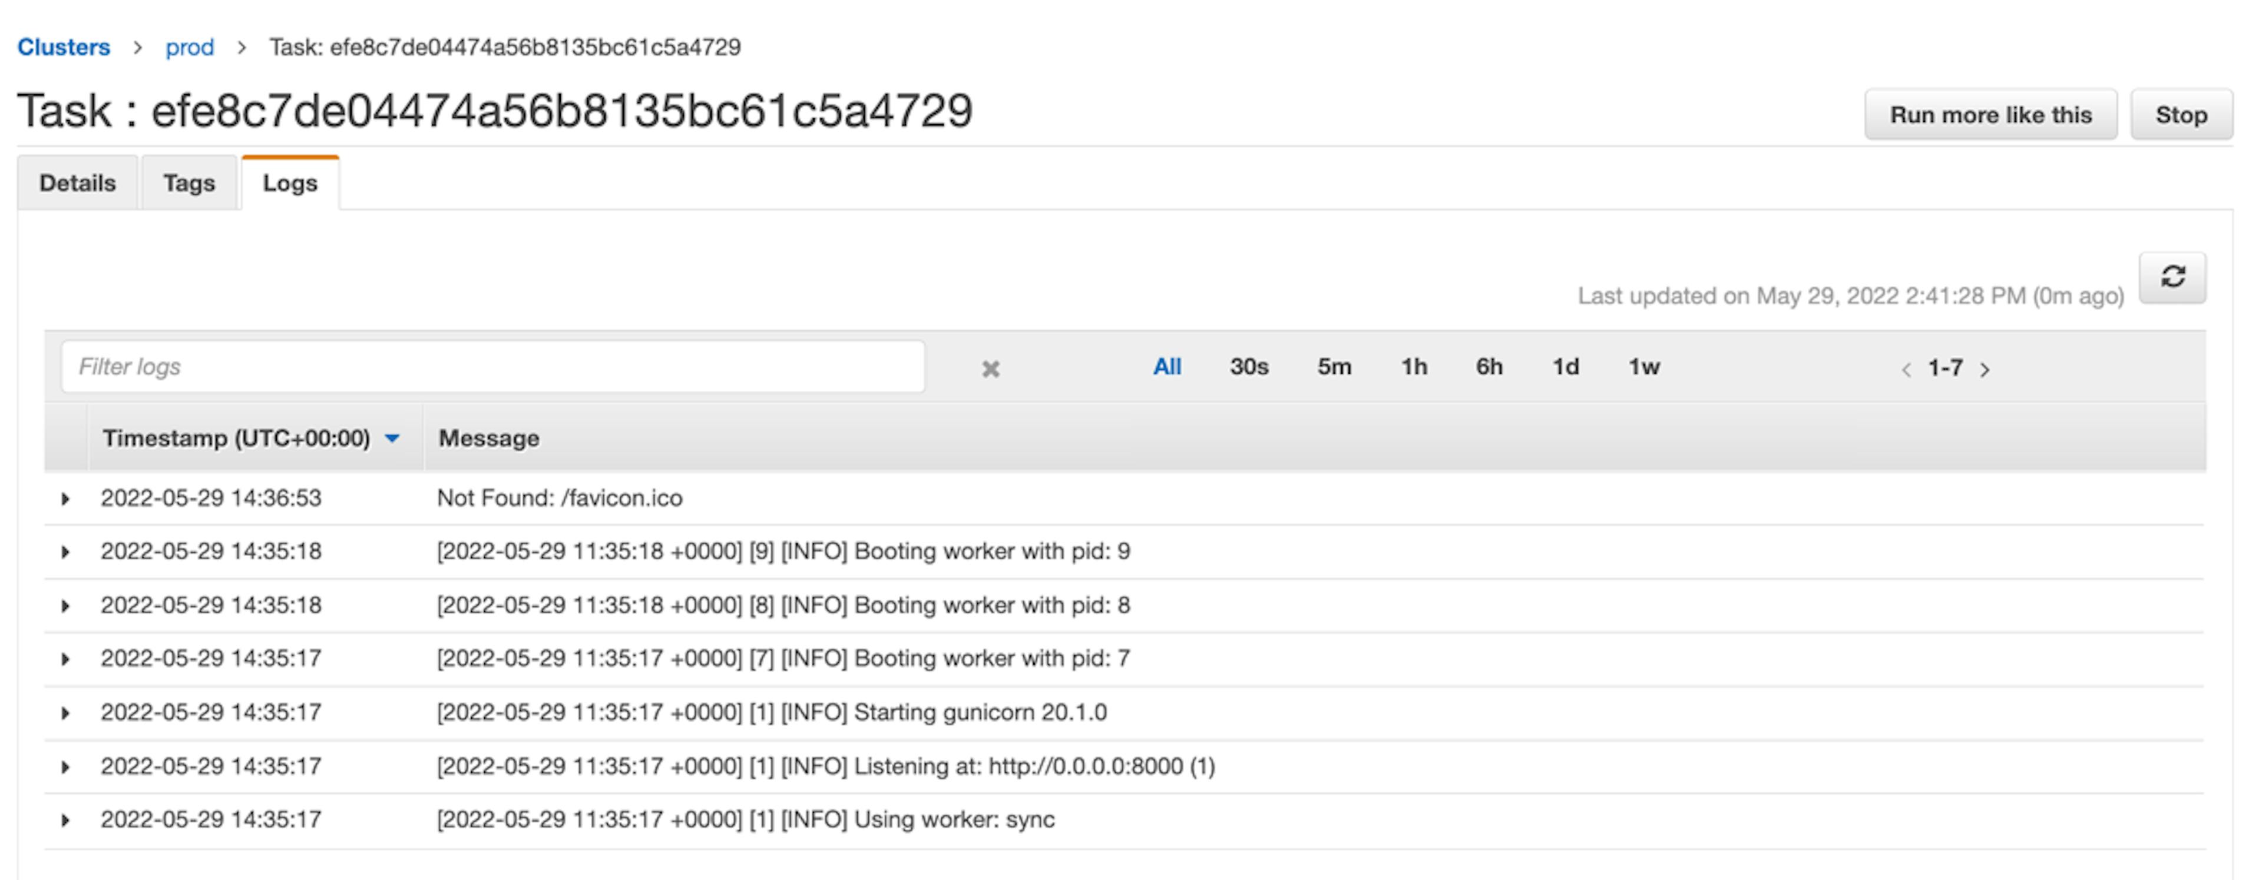Expand the Using worker: sync row
The height and width of the screenshot is (880, 2262).
pyautogui.click(x=65, y=819)
